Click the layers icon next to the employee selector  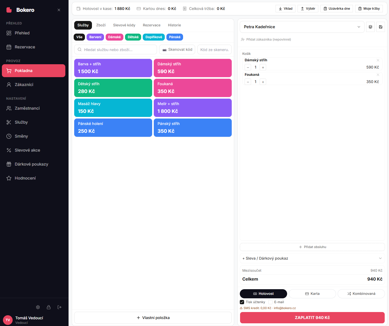coord(370,27)
